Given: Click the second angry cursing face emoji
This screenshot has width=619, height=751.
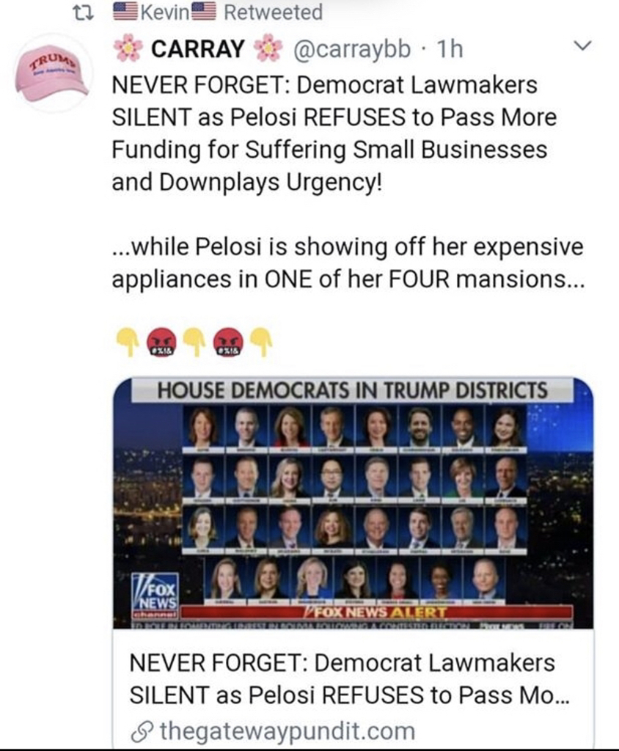Looking at the screenshot, I should click(229, 342).
